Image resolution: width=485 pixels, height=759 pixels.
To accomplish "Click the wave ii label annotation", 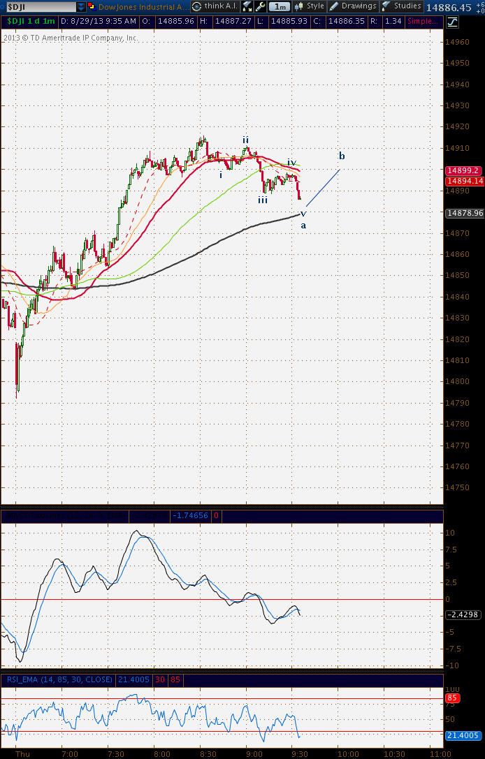I will [246, 140].
